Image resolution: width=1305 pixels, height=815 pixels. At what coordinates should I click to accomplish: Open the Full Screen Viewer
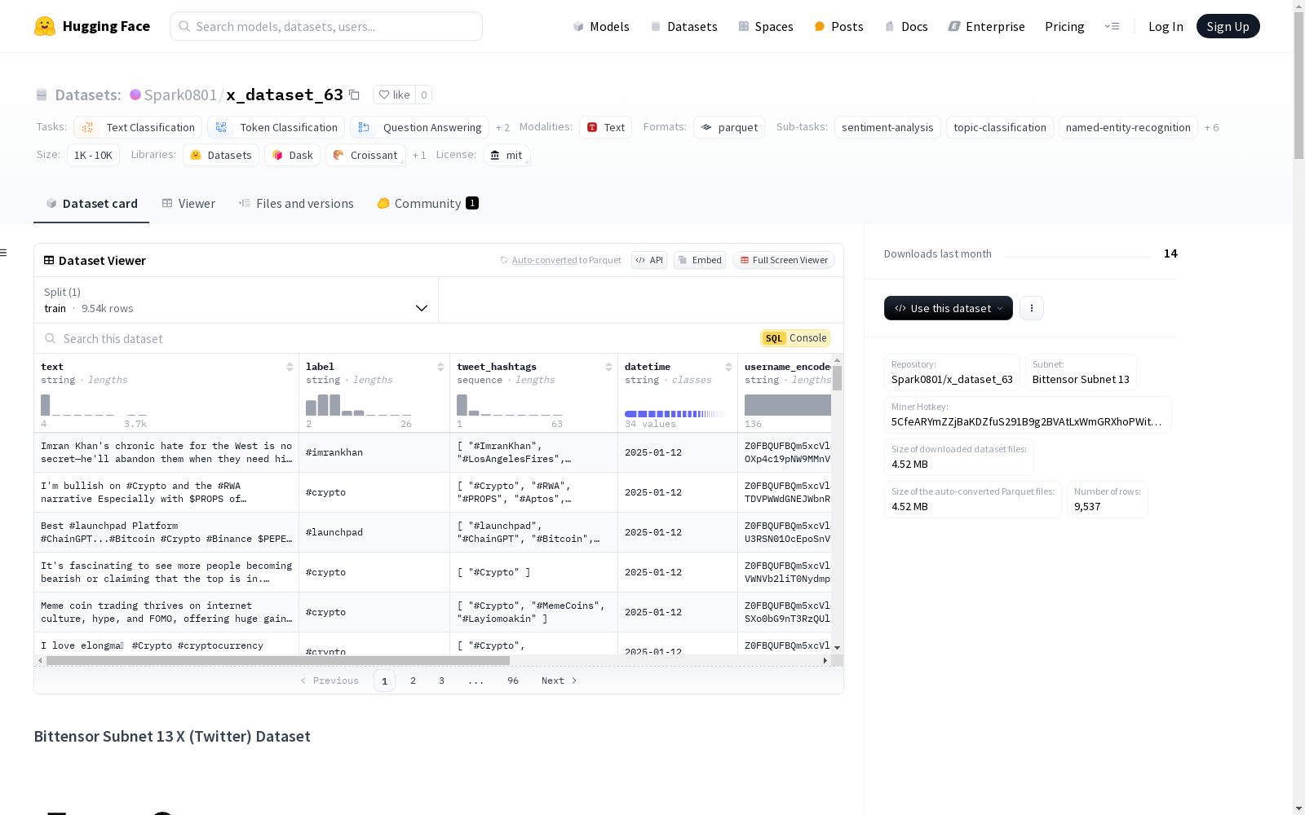[784, 260]
